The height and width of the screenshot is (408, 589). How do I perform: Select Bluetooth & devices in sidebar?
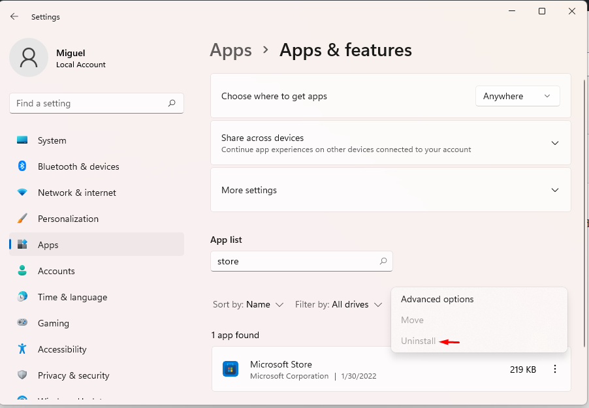79,166
